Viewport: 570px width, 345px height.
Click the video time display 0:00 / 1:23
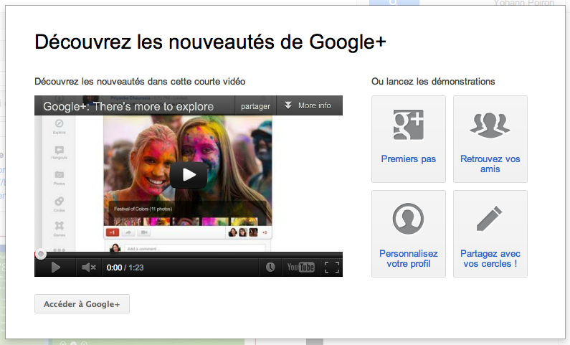click(125, 268)
